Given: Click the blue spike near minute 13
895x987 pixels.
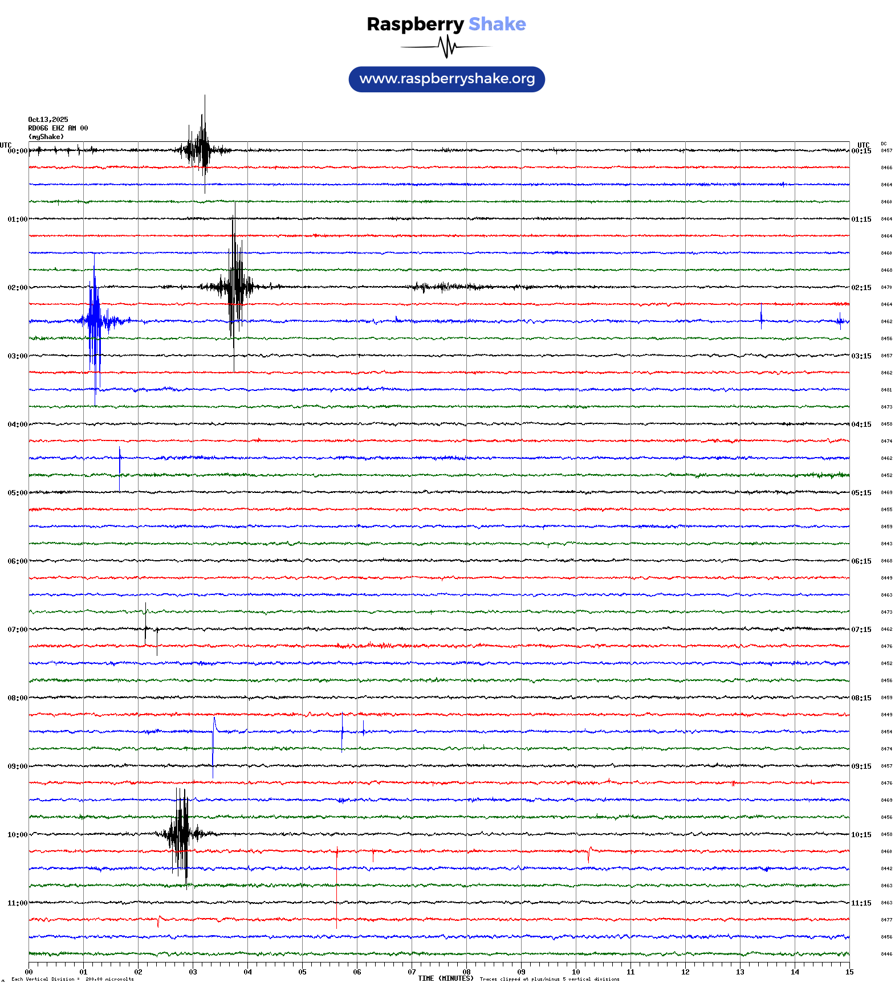Looking at the screenshot, I should coord(761,317).
